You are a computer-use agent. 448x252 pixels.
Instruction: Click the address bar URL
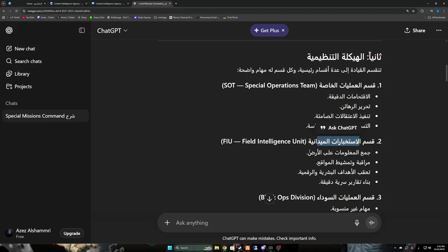click(x=59, y=11)
